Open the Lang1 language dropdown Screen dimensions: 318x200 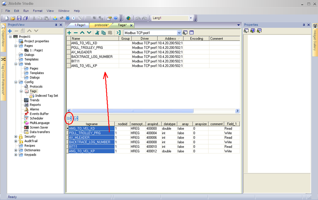click(191, 18)
